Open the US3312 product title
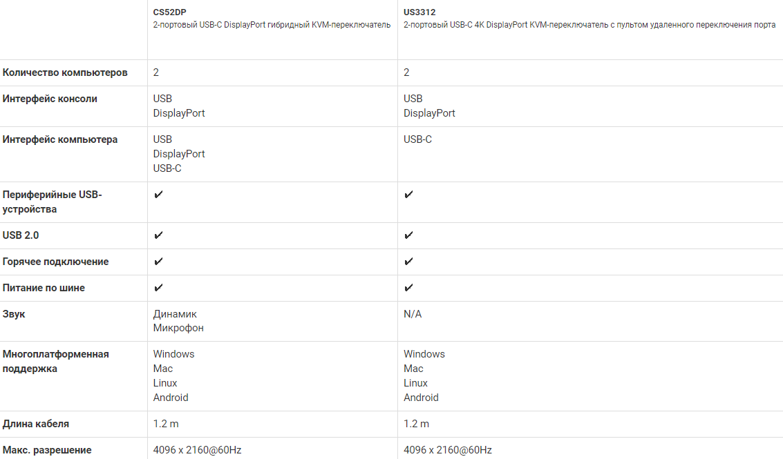The image size is (783, 459). pyautogui.click(x=419, y=12)
